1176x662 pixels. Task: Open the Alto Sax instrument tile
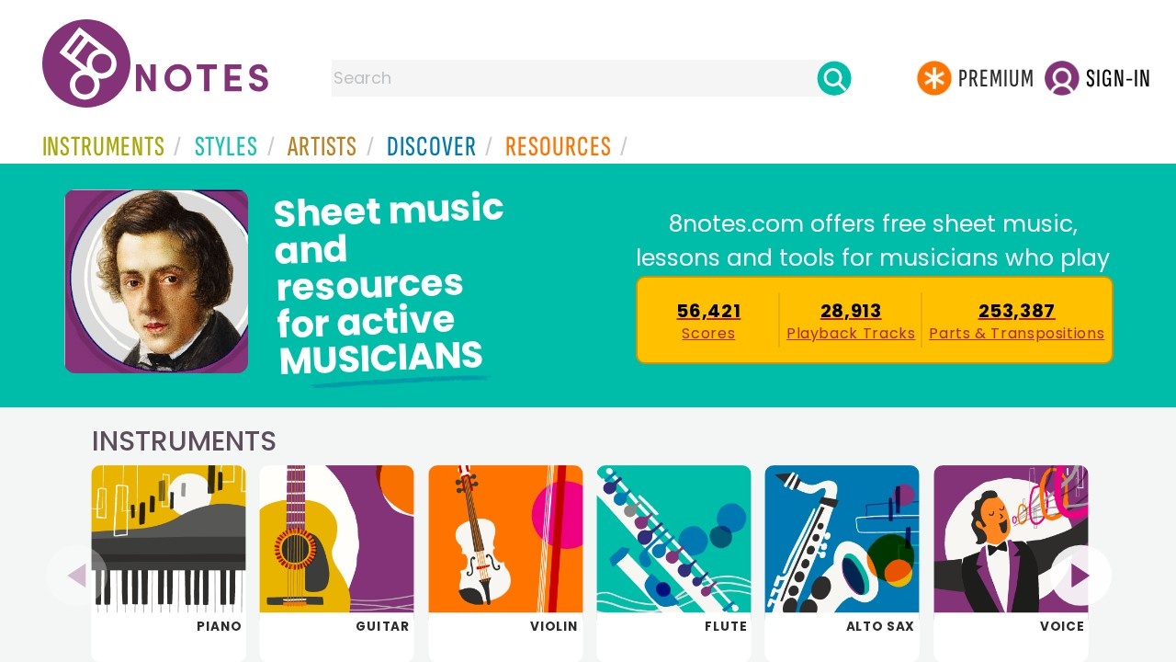point(842,552)
